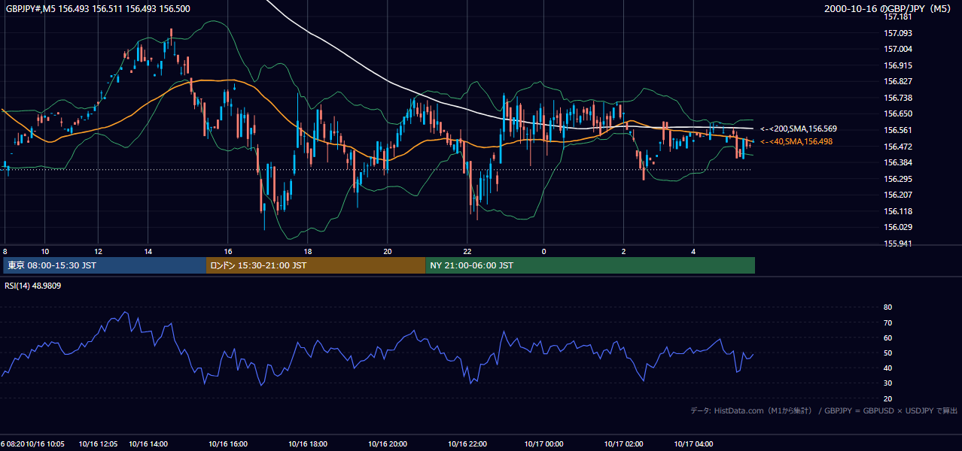Image resolution: width=962 pixels, height=451 pixels.
Task: Click price axis value 156.827
Action: tap(898, 81)
